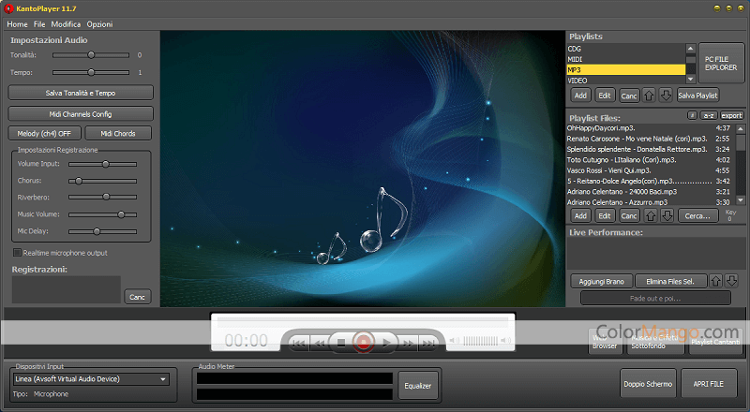The image size is (750, 412).
Task: Skip to next track button
Action: [428, 343]
